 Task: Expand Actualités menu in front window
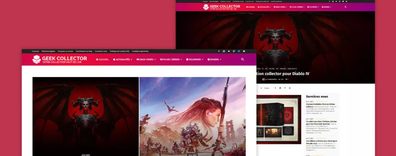[122, 59]
